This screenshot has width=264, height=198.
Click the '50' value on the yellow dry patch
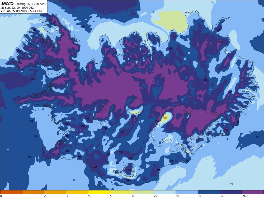(x=166, y=118)
